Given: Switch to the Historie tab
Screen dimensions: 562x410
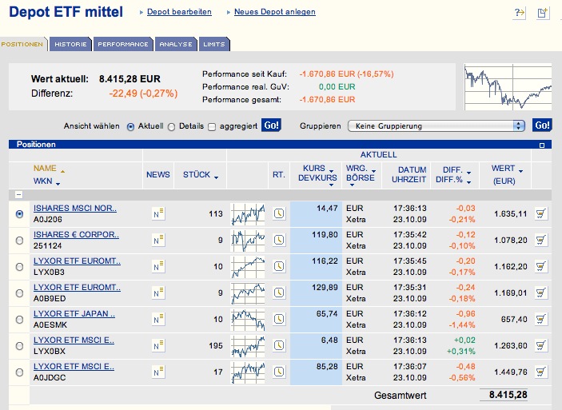Looking at the screenshot, I should (70, 45).
